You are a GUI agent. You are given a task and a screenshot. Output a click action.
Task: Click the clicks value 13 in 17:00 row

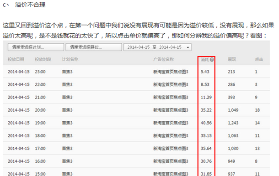[x=258, y=148]
